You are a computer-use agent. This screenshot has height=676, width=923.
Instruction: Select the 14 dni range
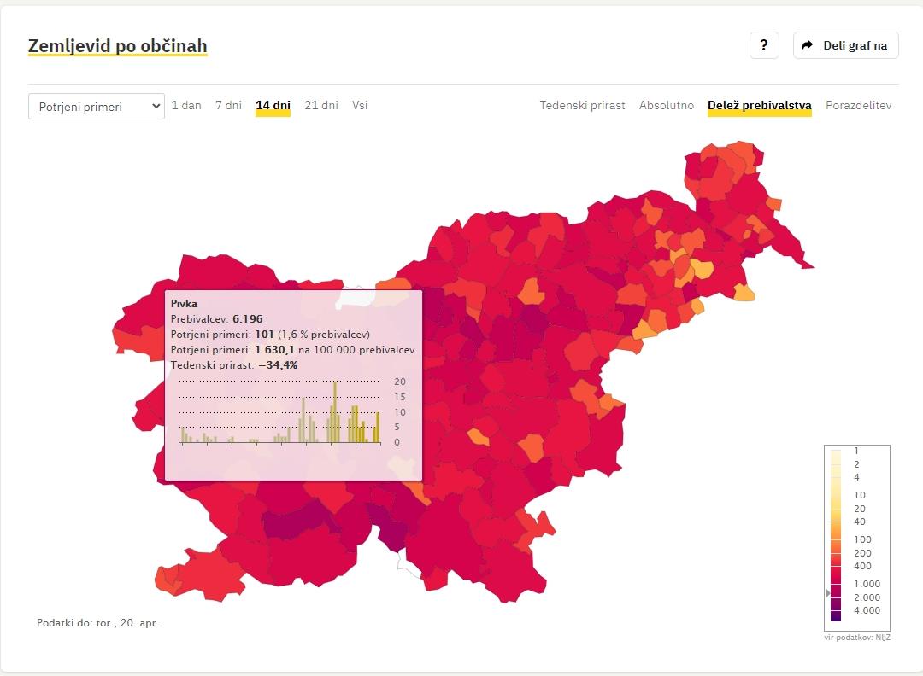273,106
